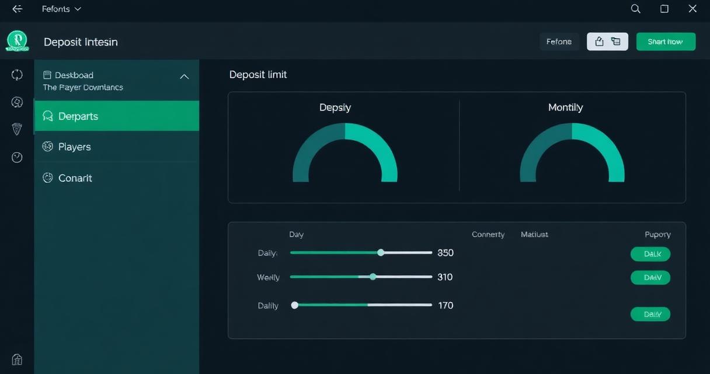Image resolution: width=710 pixels, height=374 pixels.
Task: Select the smiley clock icon in left rail
Action: (17, 157)
